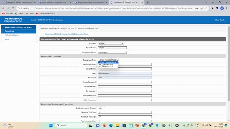The image size is (230, 129).
Task: Open the Chrome profile avatar
Action: 222,8
